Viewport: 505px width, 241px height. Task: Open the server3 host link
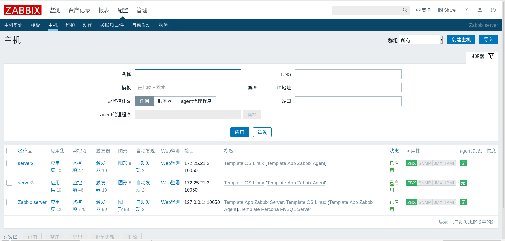26,183
